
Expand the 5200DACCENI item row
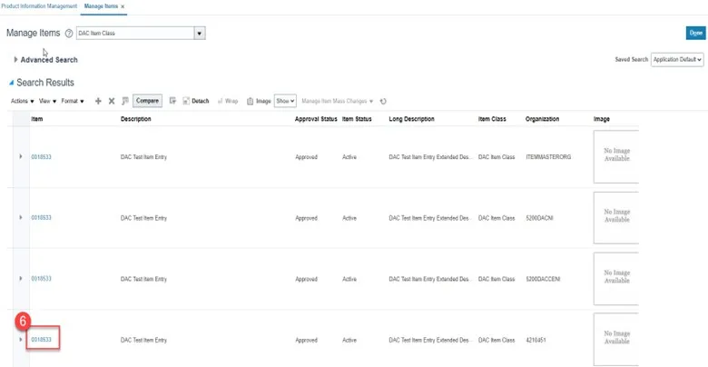pyautogui.click(x=20, y=278)
